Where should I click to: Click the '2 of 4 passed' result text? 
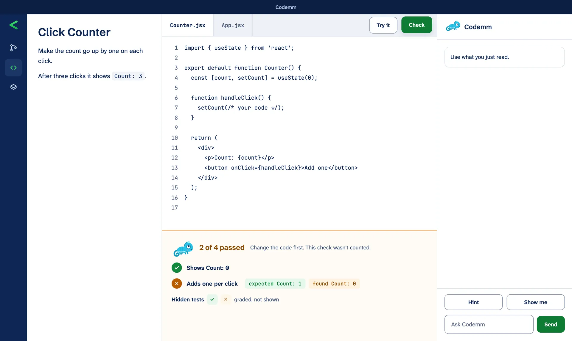point(222,247)
